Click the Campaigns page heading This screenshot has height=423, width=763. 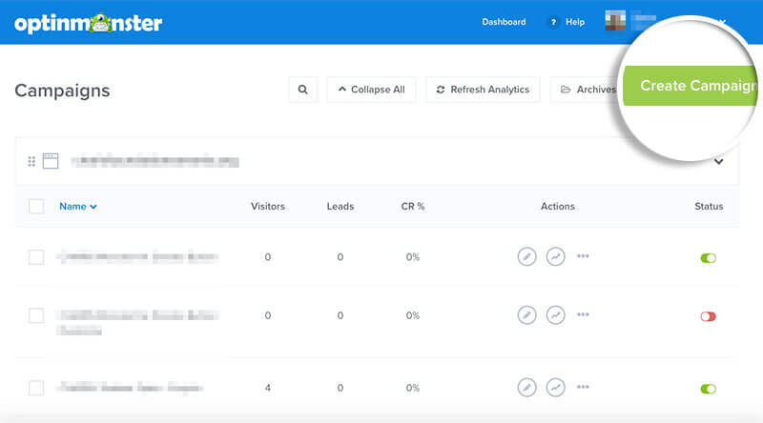point(62,91)
